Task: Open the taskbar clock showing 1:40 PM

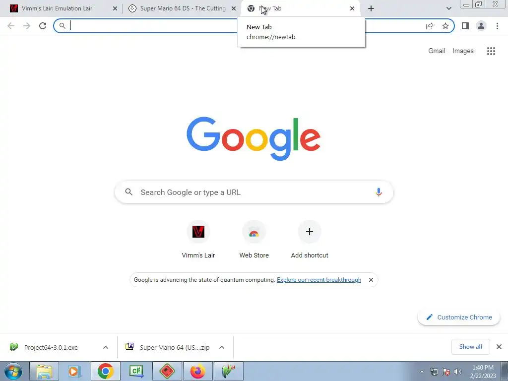Action: [483, 371]
